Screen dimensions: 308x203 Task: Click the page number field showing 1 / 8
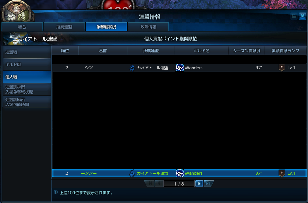tap(179, 184)
